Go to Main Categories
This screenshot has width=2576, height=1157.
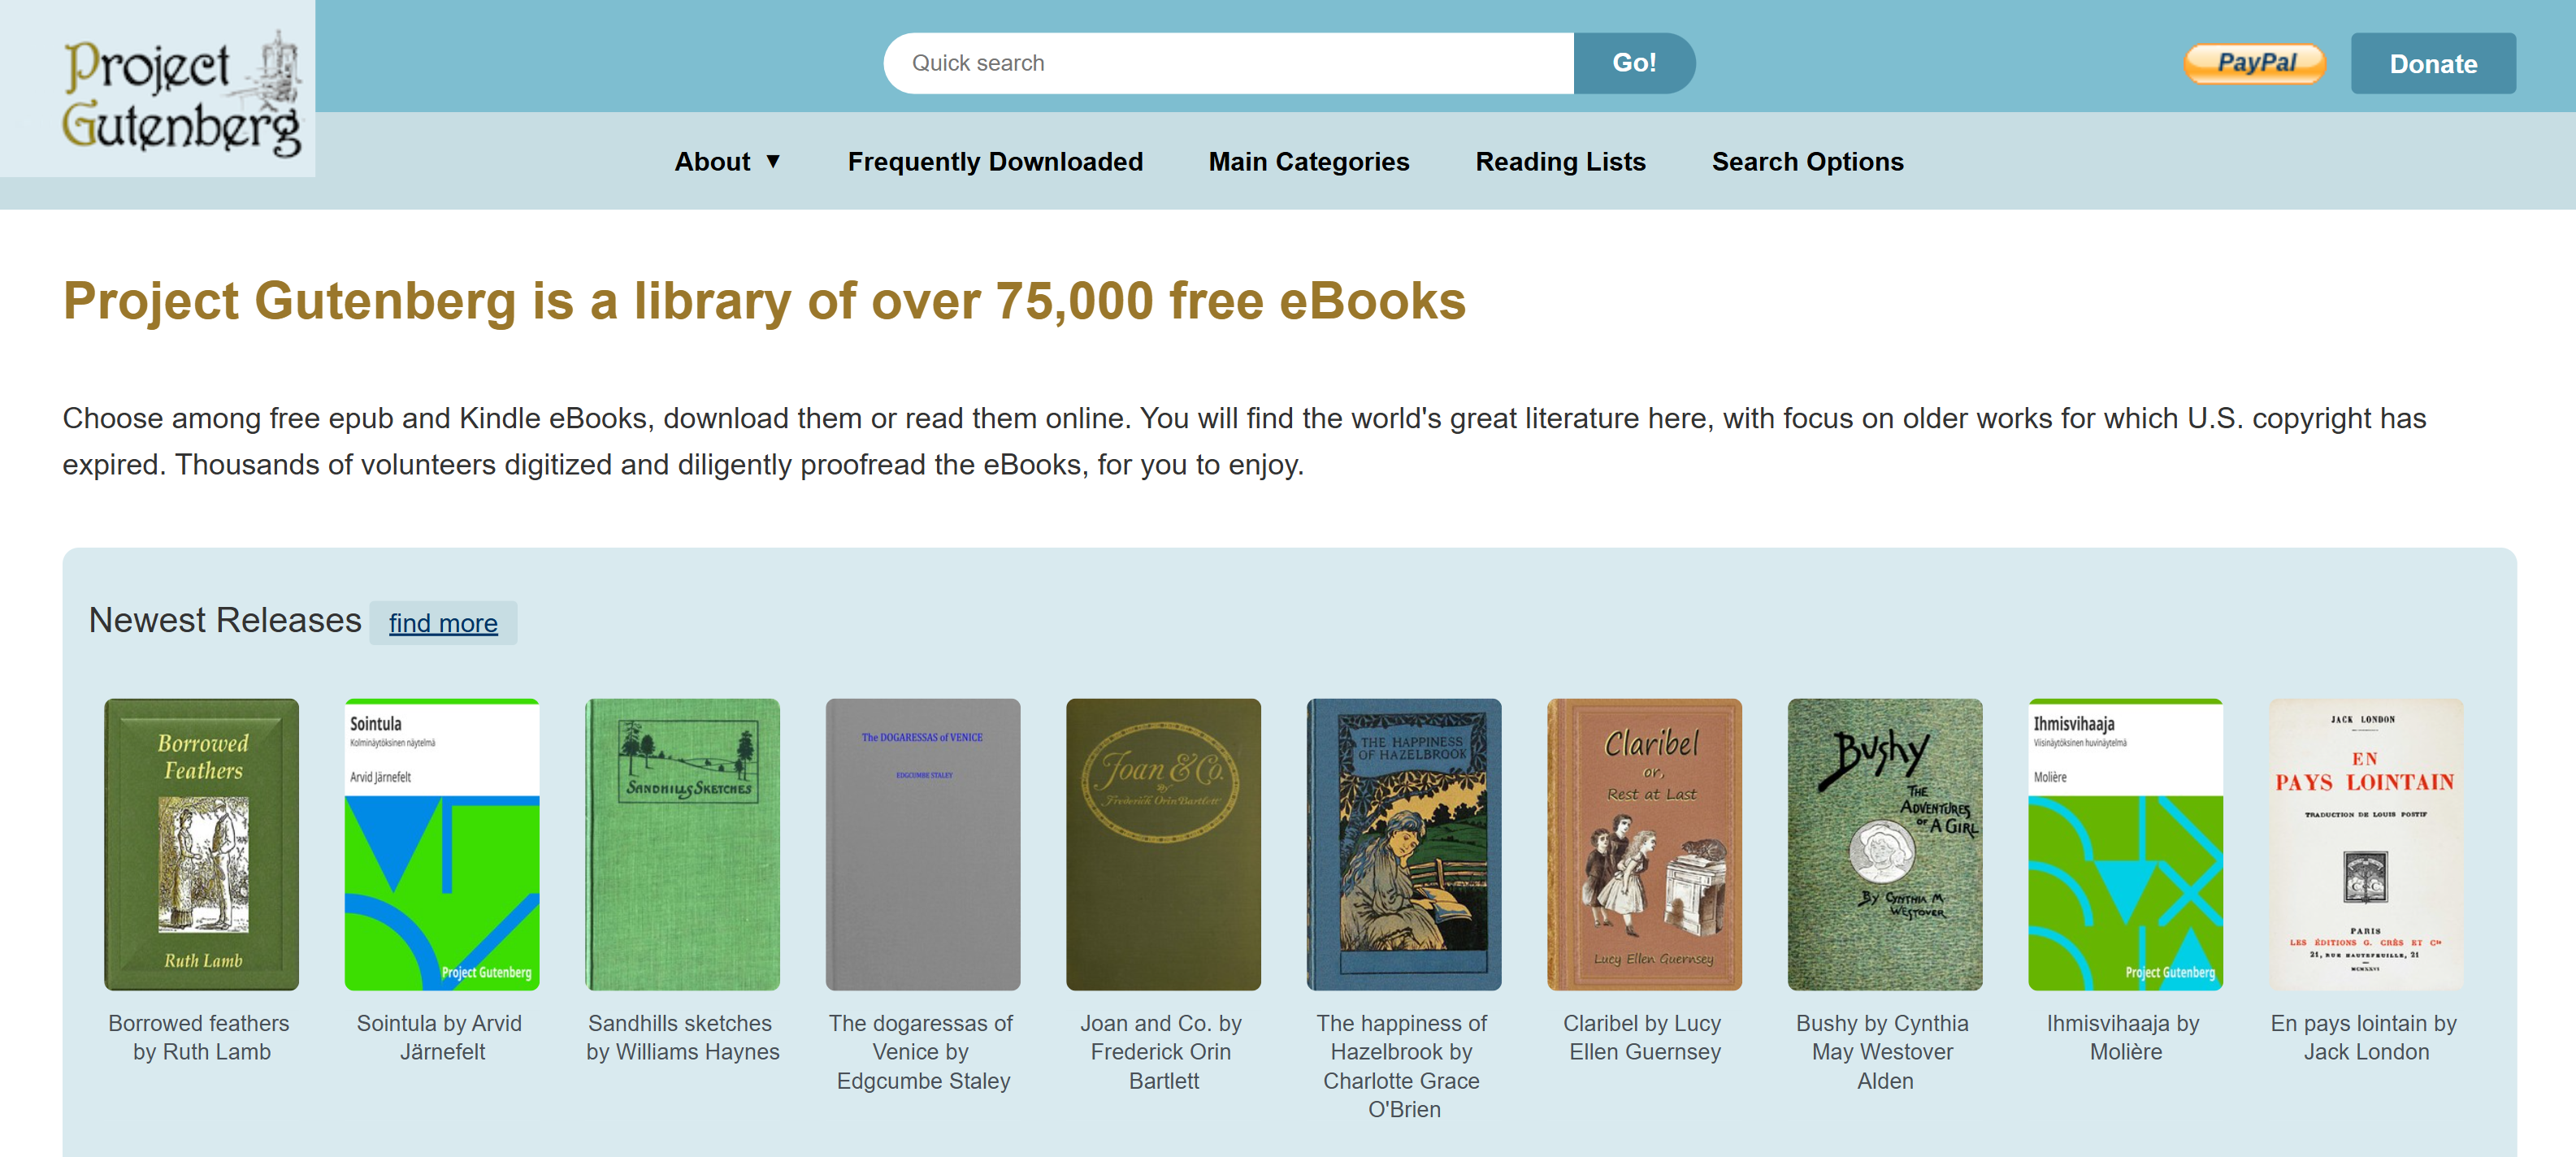pos(1308,161)
